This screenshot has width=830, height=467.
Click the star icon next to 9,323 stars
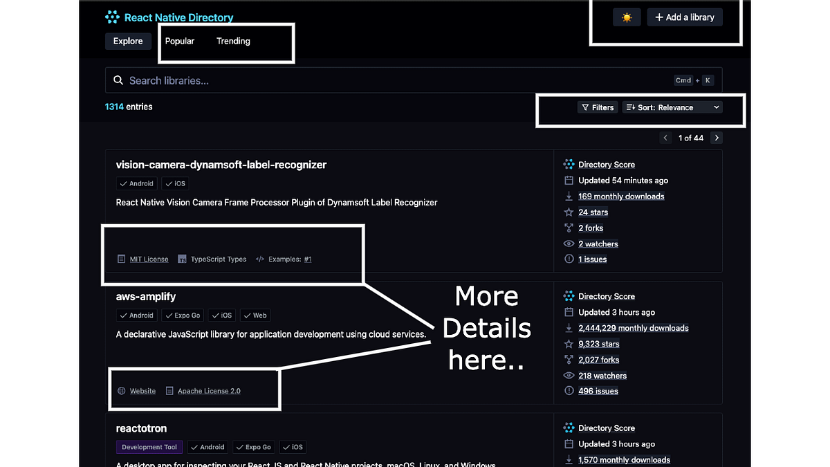(x=569, y=344)
